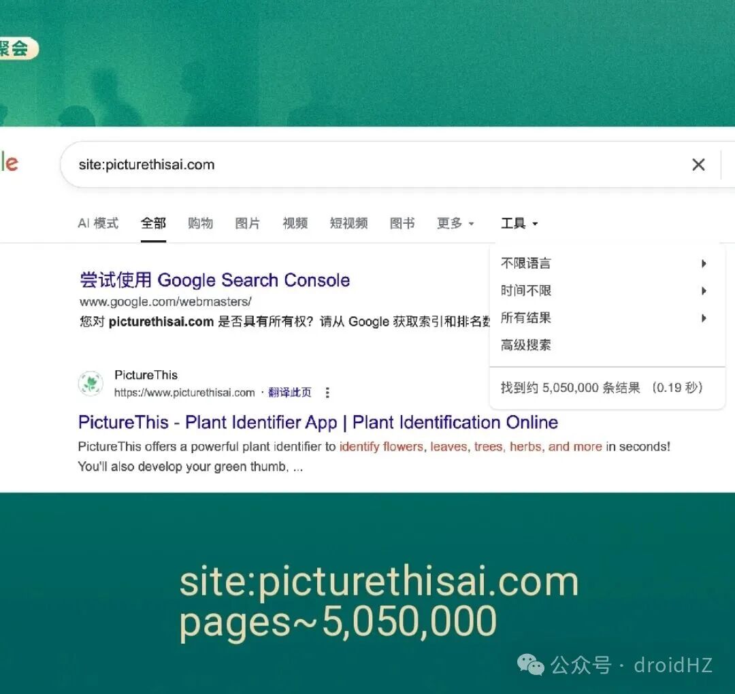735x694 pixels.
Task: Go to the 图书 tab
Action: coord(402,223)
